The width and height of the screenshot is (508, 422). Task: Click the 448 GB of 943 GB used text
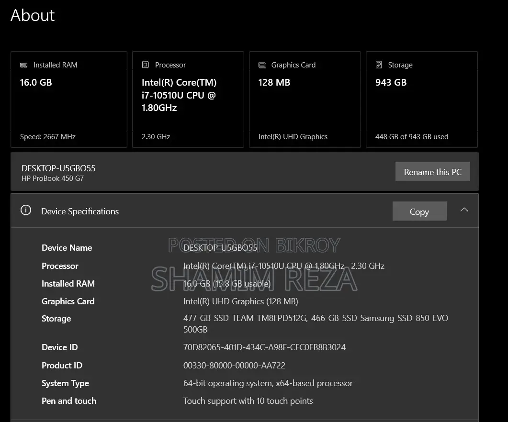pyautogui.click(x=412, y=137)
